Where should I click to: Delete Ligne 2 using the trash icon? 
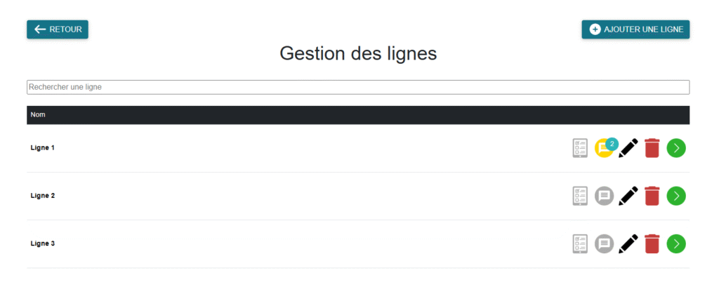pyautogui.click(x=652, y=196)
